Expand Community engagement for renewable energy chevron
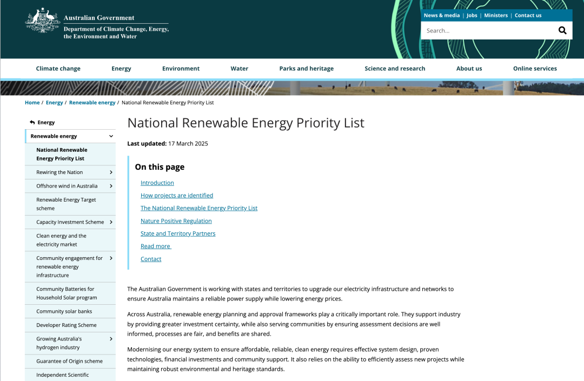This screenshot has width=584, height=381. (111, 258)
